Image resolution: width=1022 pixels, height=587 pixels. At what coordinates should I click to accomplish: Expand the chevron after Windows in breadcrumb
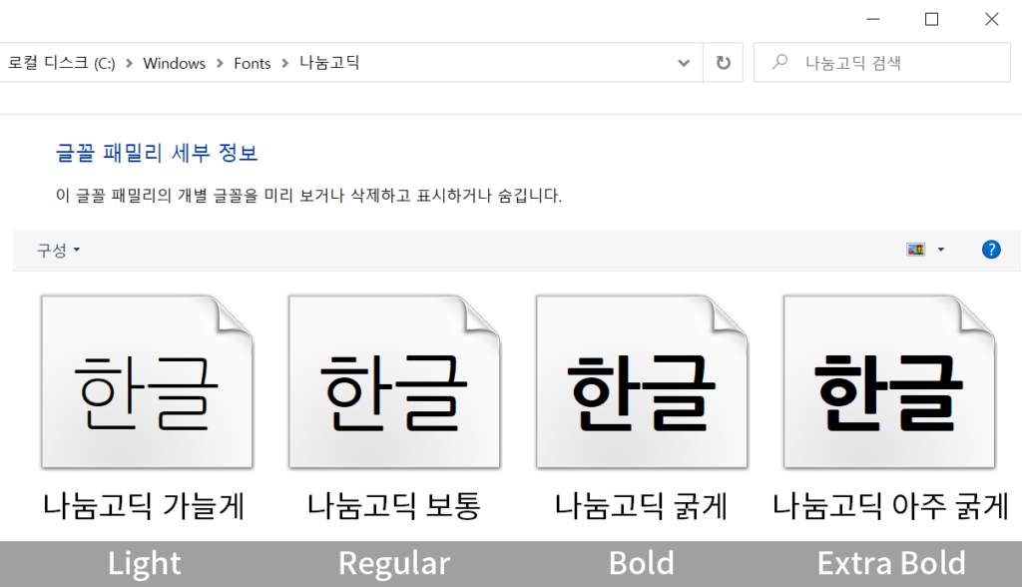click(x=220, y=63)
